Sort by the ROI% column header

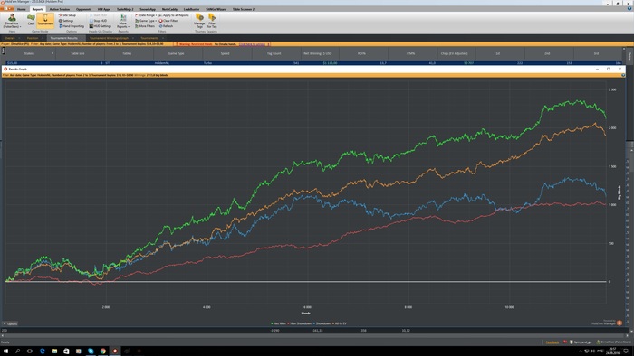[361, 53]
